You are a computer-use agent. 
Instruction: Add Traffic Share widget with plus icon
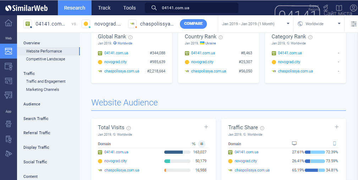point(337,127)
